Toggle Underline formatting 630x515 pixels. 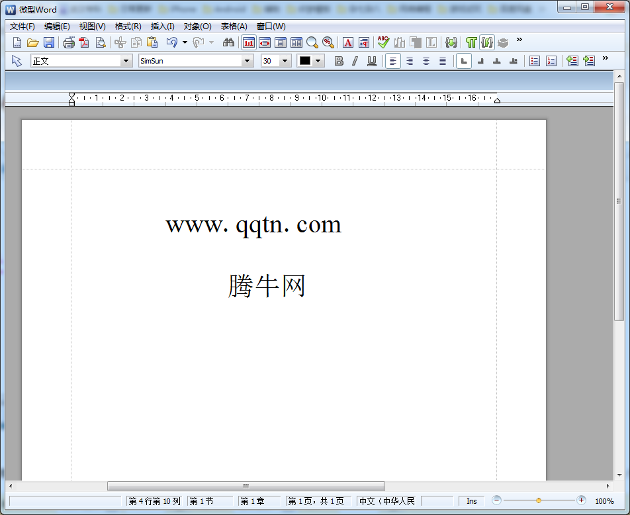372,61
